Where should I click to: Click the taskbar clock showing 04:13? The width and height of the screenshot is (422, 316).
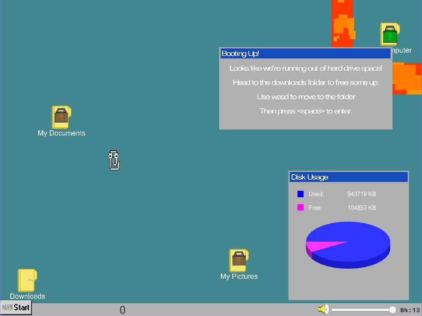(410, 310)
